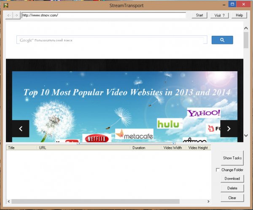253x210 pixels.
Task: Go back with the <- navigation button
Action: (9, 16)
